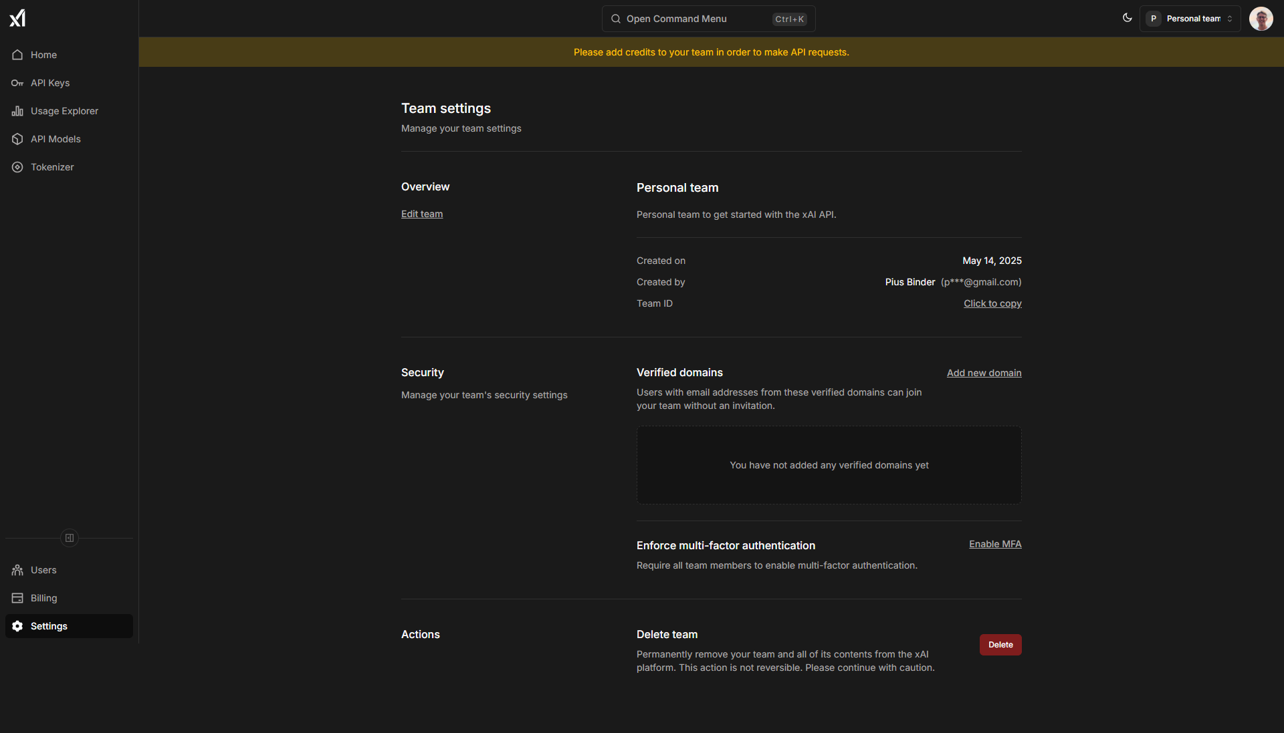This screenshot has width=1284, height=733.
Task: Open the user avatar menu
Action: tap(1261, 19)
